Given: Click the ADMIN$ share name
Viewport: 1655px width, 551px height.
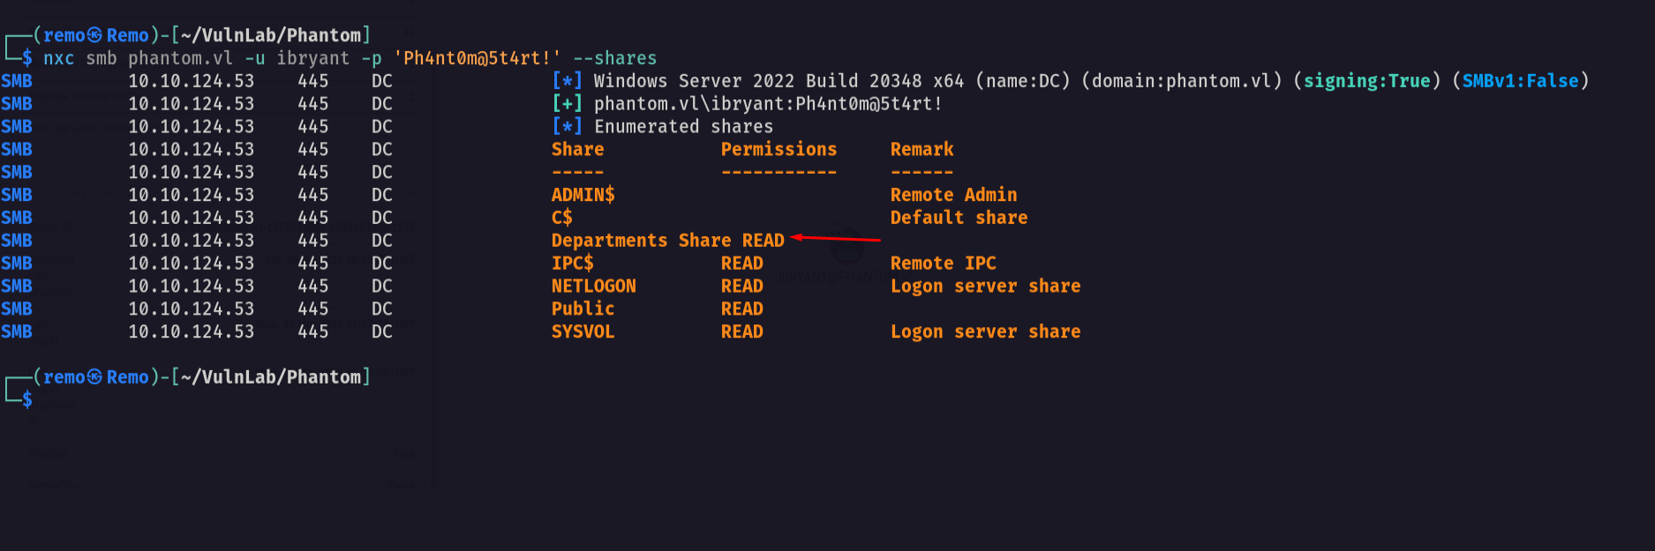Looking at the screenshot, I should click(583, 195).
